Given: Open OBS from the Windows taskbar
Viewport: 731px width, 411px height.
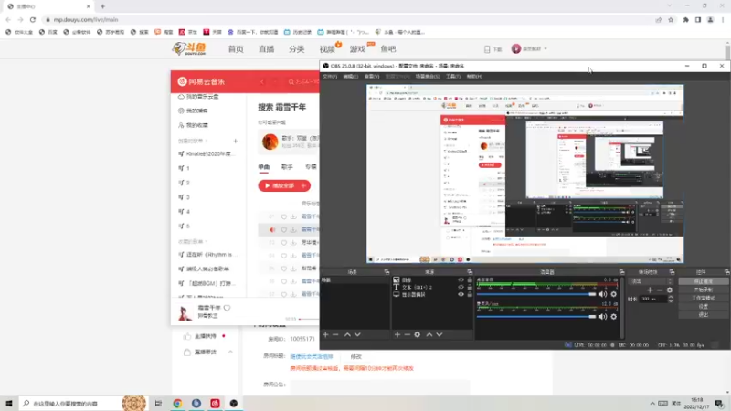Looking at the screenshot, I should pos(234,403).
